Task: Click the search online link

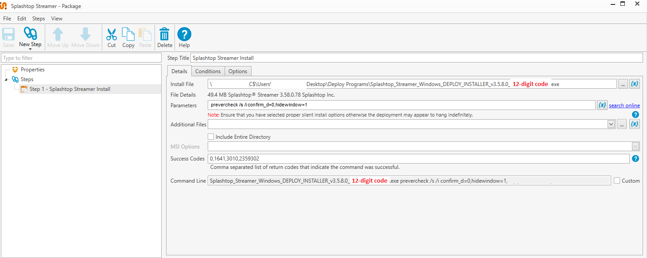Action: tap(624, 106)
